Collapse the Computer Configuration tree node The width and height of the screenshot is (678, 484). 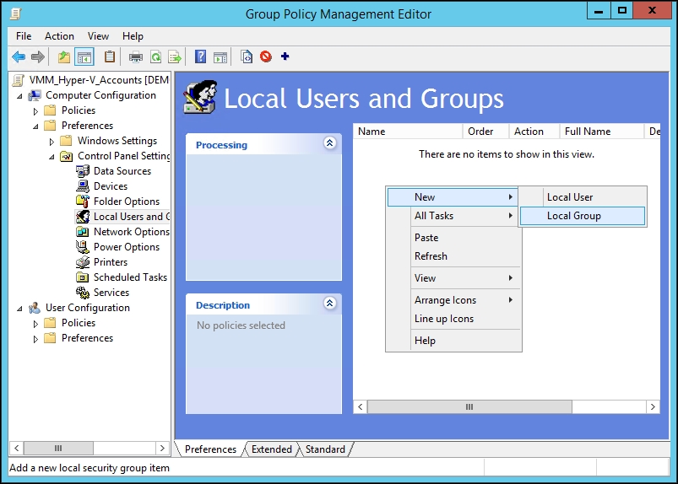coord(19,95)
